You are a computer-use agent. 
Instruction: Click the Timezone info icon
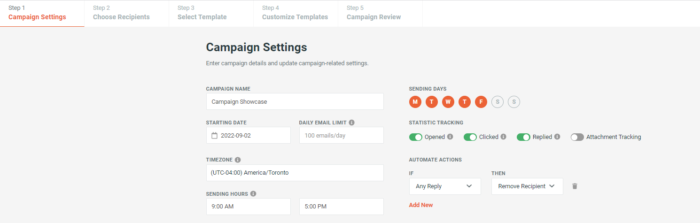coord(238,160)
